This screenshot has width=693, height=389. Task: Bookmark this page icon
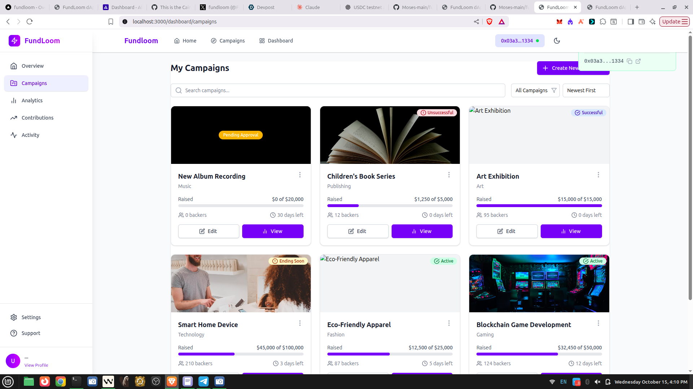(x=111, y=22)
